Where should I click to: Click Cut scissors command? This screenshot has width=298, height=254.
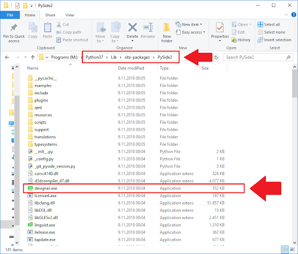tap(63, 24)
